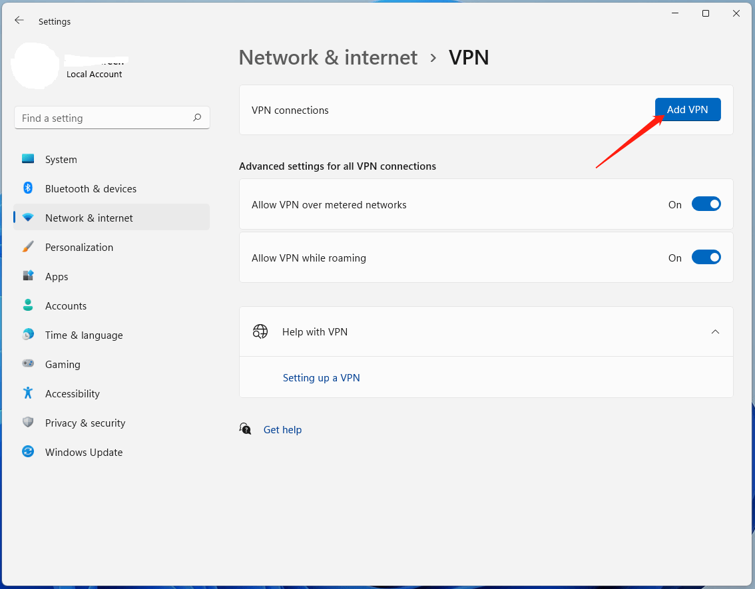Click the Advanced settings for all VPN connections heading
Viewport: 755px width, 589px height.
338,166
